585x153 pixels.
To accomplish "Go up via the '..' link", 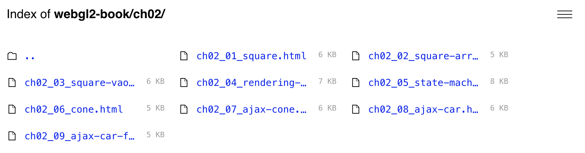I will 30,56.
